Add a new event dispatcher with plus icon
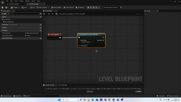Viewport: 181px width, 102px height. pos(41,38)
